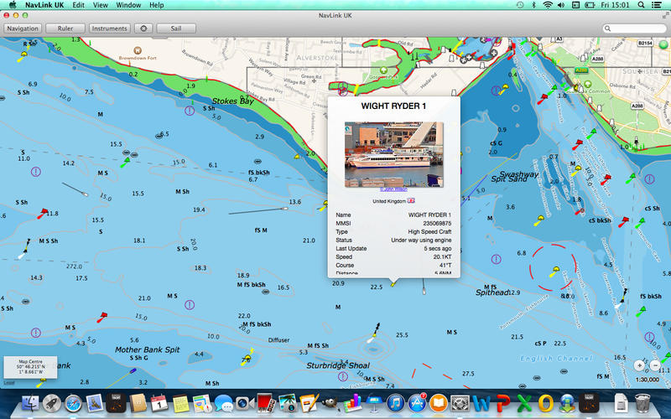Open Notification Center list icon

[x=656, y=5]
